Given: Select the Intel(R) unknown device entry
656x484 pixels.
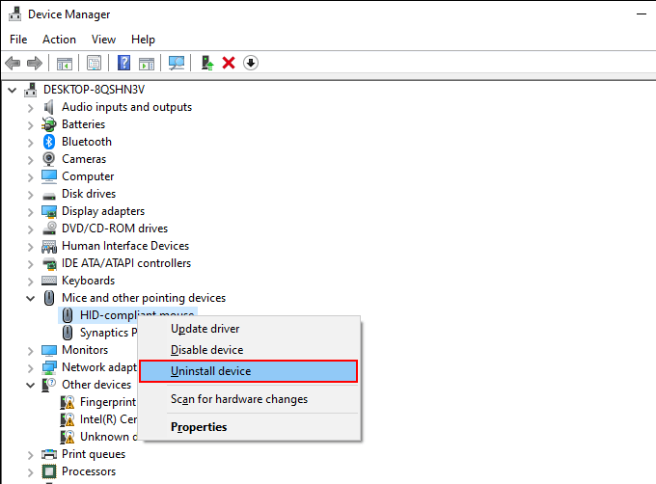Looking at the screenshot, I should [x=108, y=419].
